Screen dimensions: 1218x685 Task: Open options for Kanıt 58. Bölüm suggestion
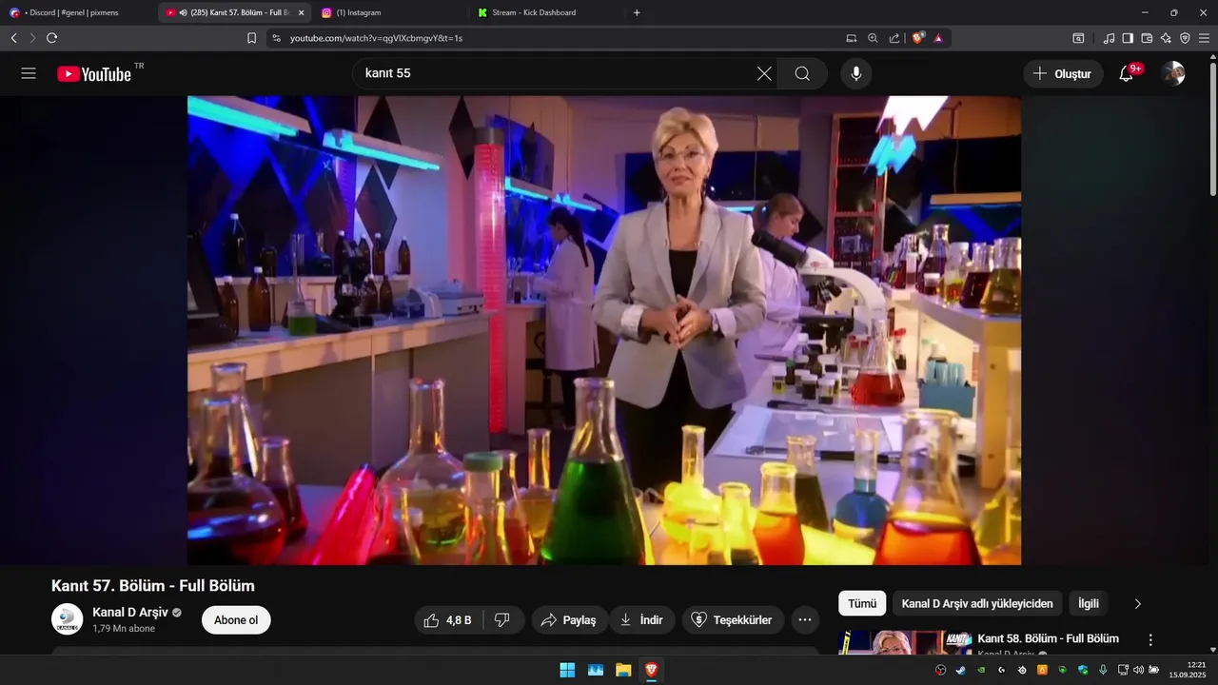pos(1150,640)
